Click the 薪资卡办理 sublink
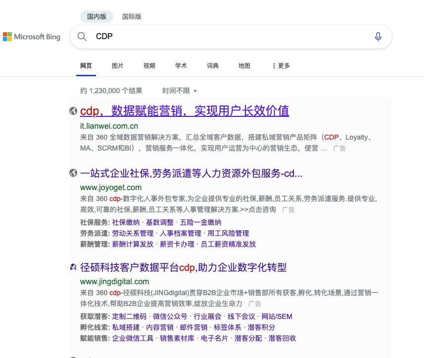Image resolution: width=424 pixels, height=358 pixels. point(177,244)
